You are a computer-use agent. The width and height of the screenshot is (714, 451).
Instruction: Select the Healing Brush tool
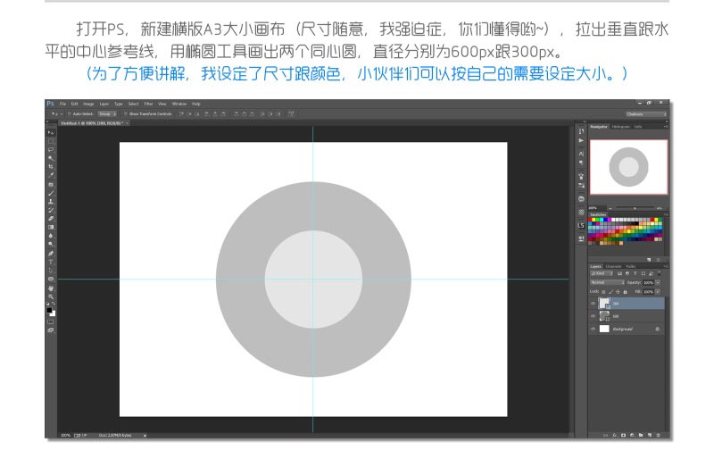[x=51, y=184]
